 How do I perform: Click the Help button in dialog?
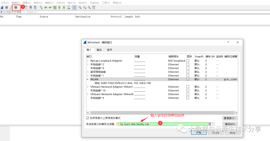[x=232, y=133]
